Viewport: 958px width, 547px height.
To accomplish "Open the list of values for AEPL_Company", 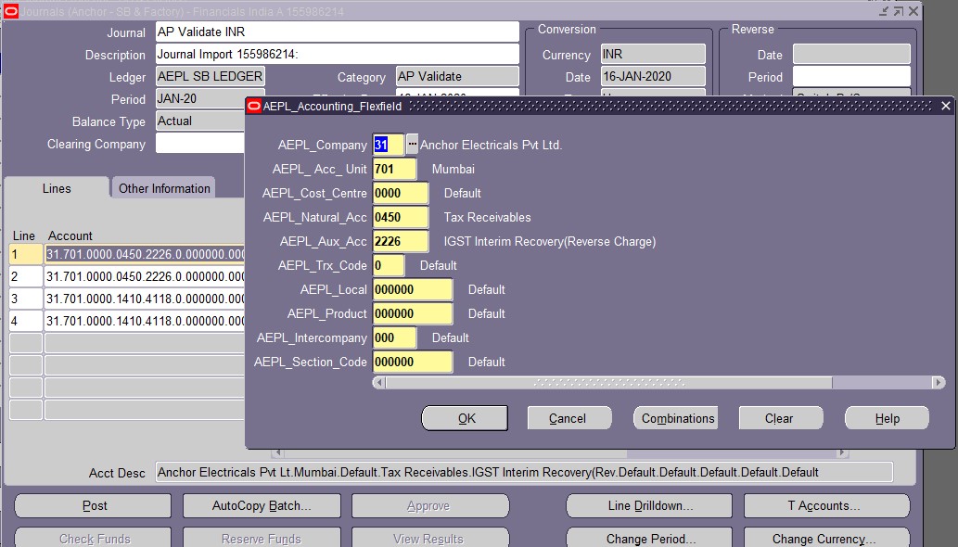I will 411,145.
